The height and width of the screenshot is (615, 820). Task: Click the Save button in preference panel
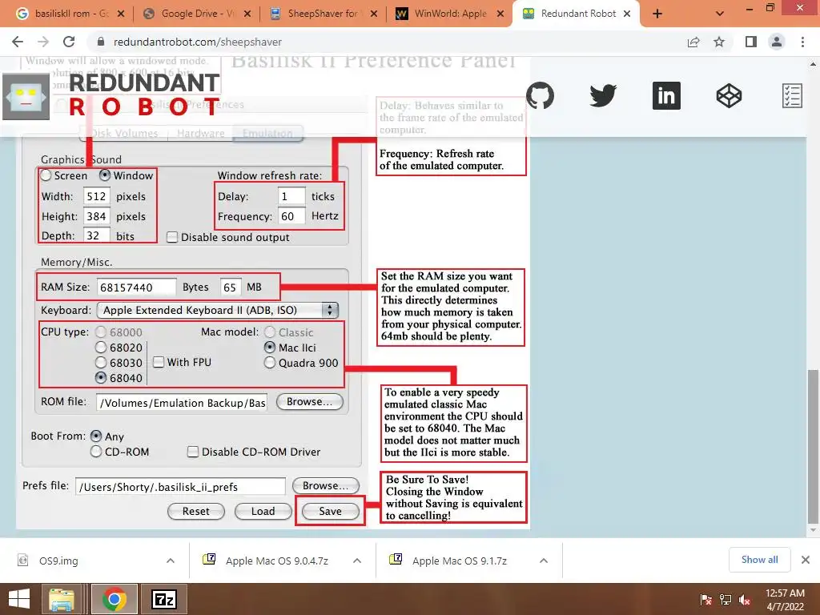click(331, 511)
